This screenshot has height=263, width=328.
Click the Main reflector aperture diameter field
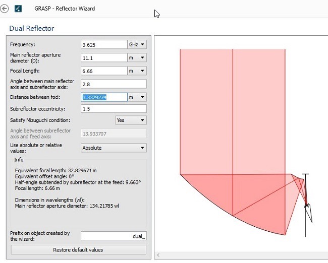pyautogui.click(x=104, y=57)
